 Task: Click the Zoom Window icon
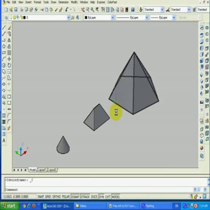click(x=92, y=10)
